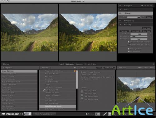The width and height of the screenshot is (156, 118).
Task: Select the Black & White Treatments category
Action: tap(19, 82)
